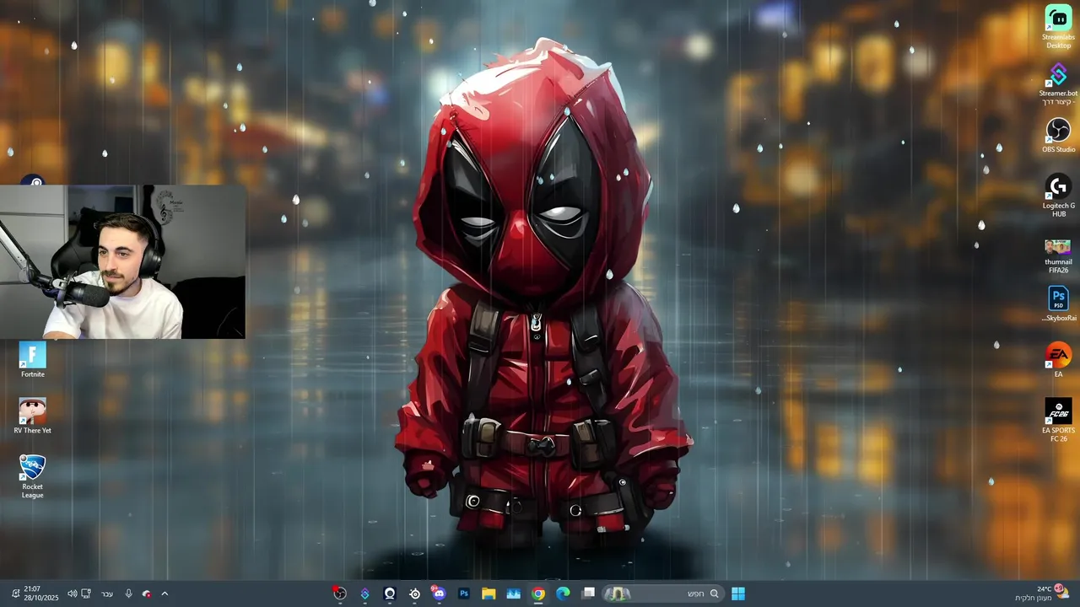Click the webcam overlay window
Image resolution: width=1080 pixels, height=607 pixels.
[x=122, y=261]
